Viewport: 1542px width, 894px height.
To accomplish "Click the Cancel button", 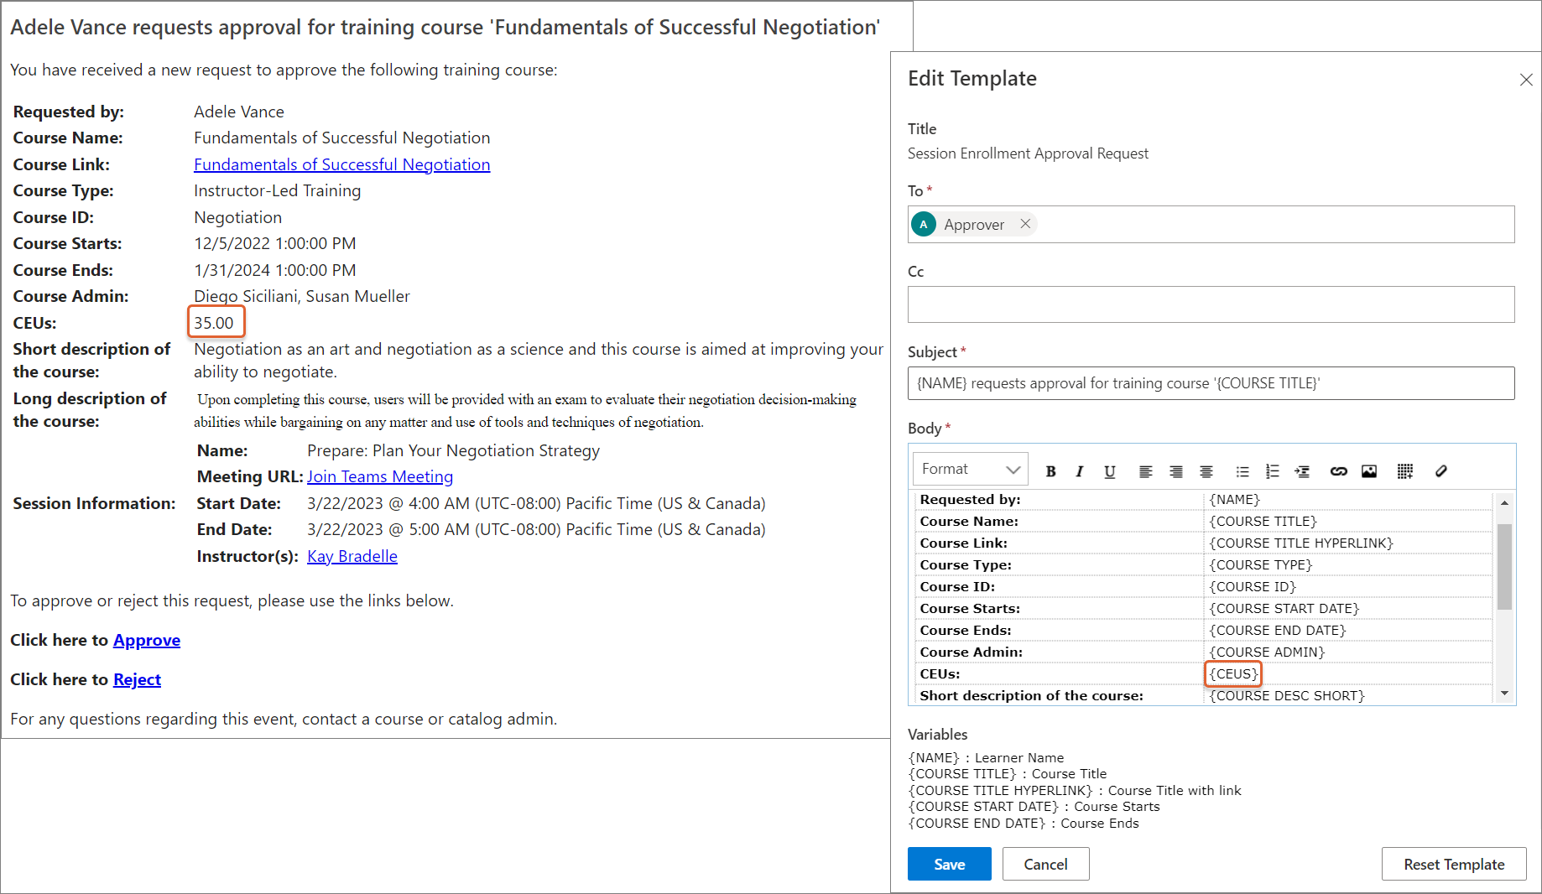I will point(1045,864).
